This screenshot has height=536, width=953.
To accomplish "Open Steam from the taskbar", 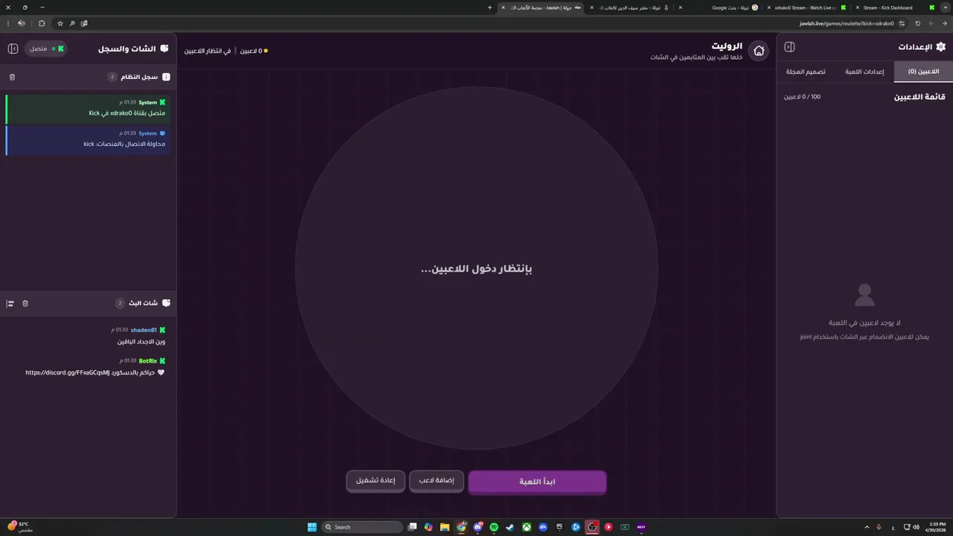I will pyautogui.click(x=510, y=527).
